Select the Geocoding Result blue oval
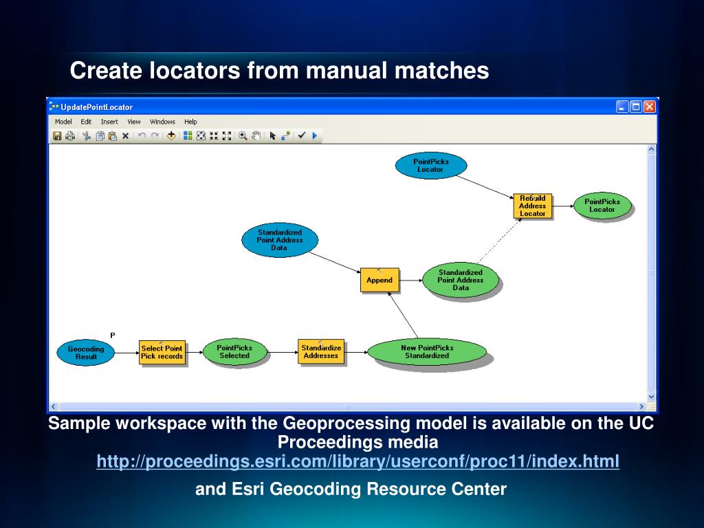 86,353
